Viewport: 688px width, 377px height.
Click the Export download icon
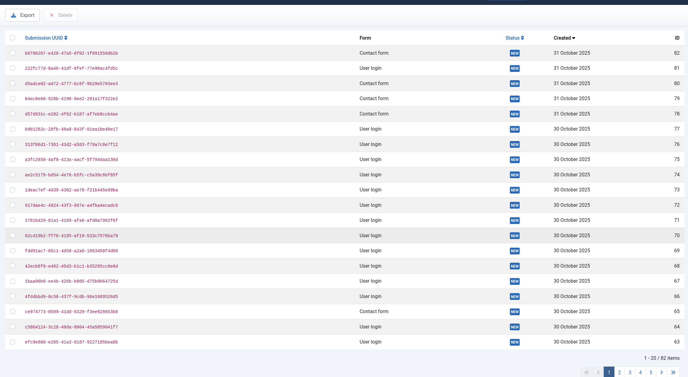click(14, 15)
